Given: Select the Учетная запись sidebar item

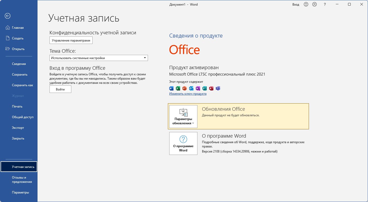Looking at the screenshot, I should (x=19, y=167).
